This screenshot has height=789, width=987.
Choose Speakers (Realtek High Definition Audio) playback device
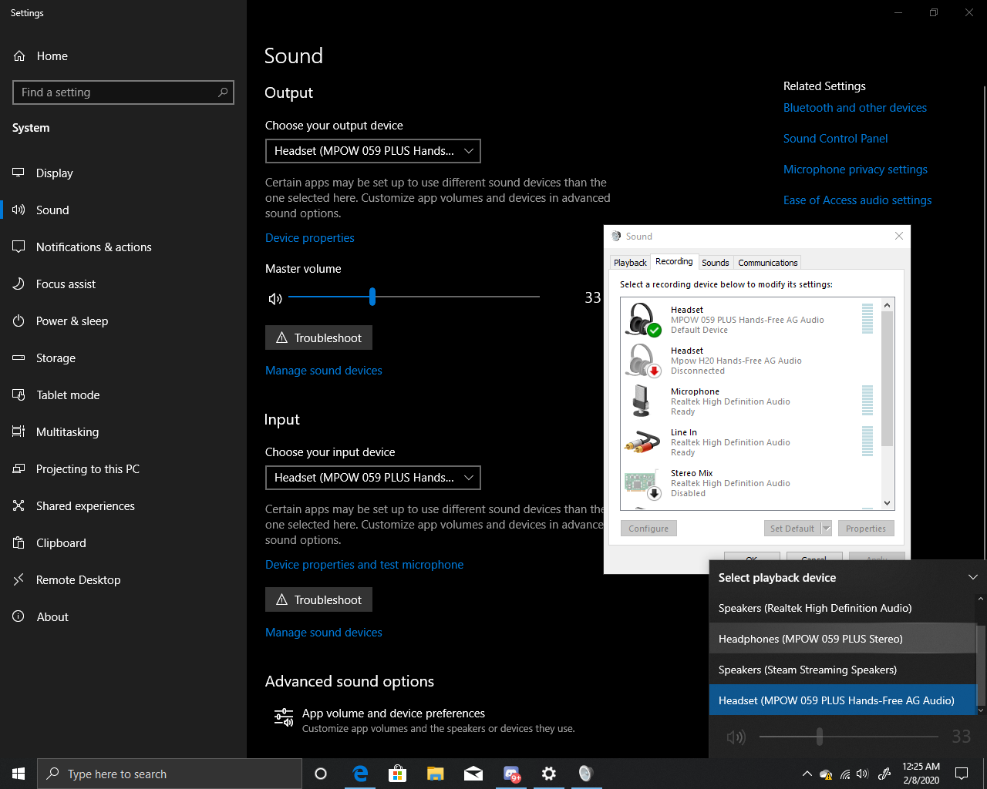[x=843, y=608]
